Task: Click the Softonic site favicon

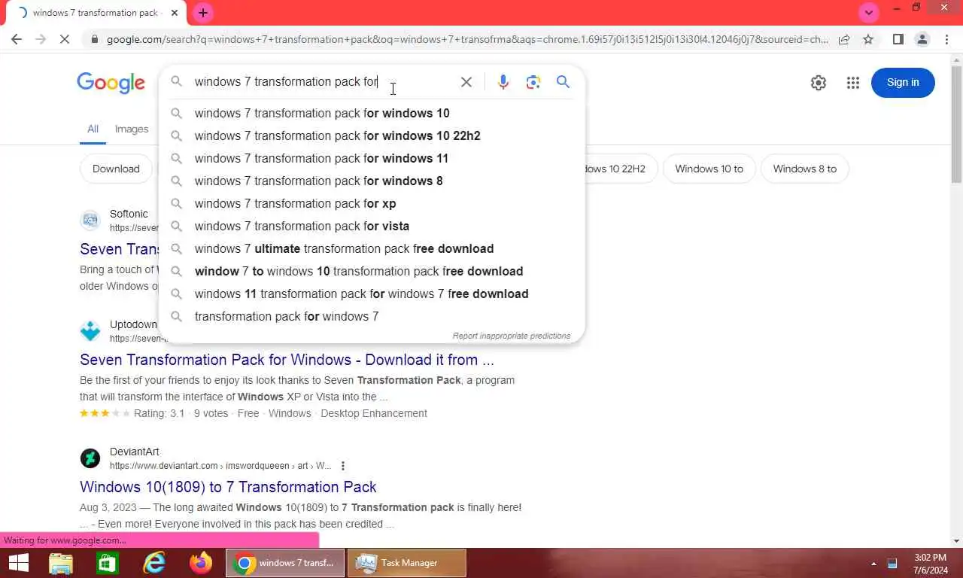Action: [x=90, y=221]
